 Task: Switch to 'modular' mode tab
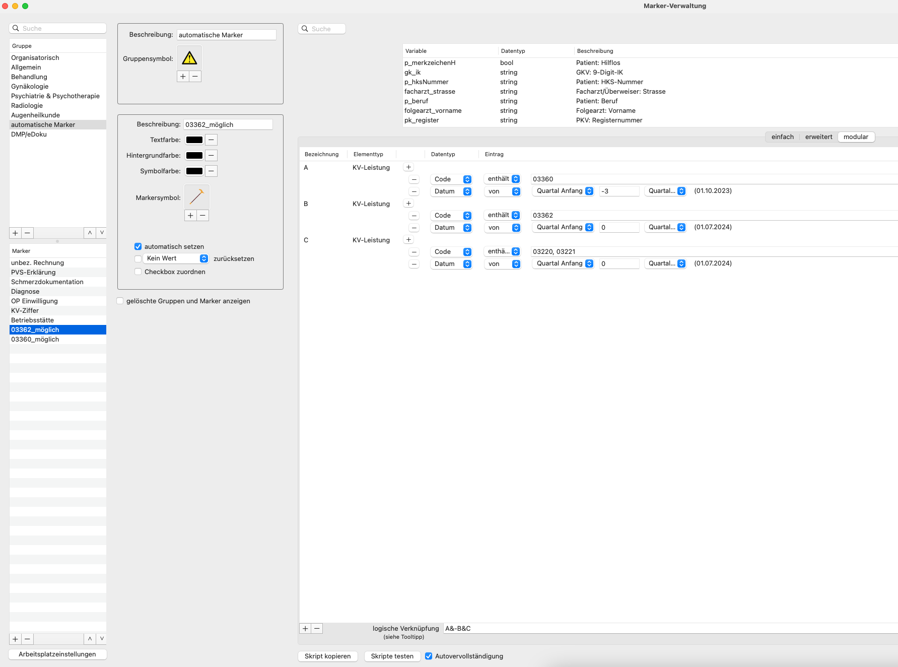click(856, 137)
